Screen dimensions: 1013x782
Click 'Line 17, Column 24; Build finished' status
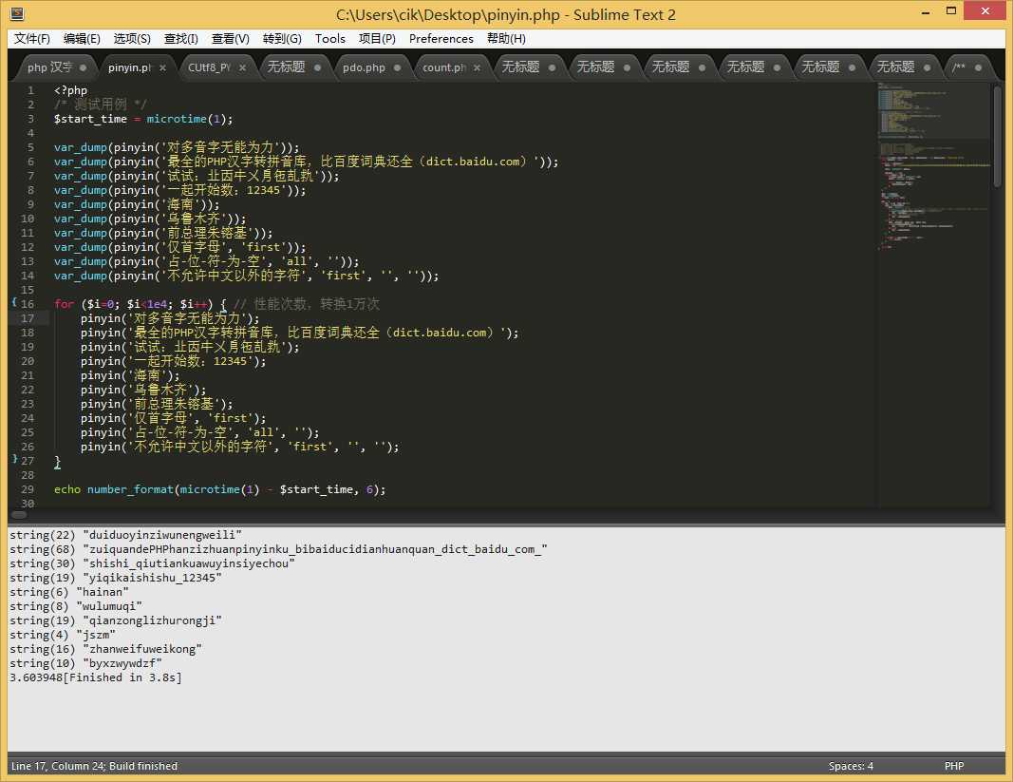(x=94, y=766)
